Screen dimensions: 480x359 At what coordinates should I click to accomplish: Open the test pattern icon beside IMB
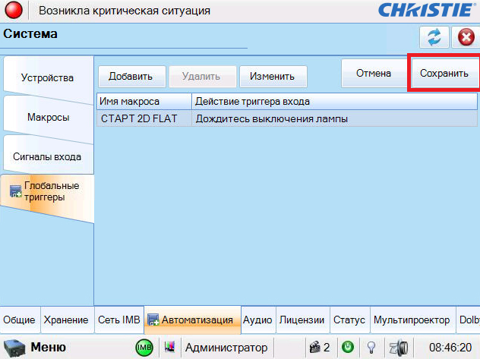(169, 347)
